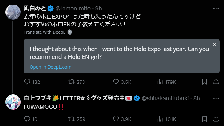This screenshot has width=224, height=126.
Task: Share lemon_mito's tweet
Action: (216, 82)
